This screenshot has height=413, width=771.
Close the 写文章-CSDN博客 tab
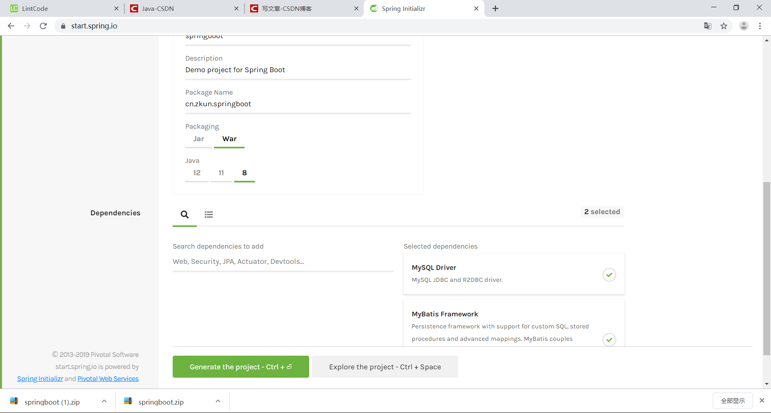pyautogui.click(x=356, y=8)
